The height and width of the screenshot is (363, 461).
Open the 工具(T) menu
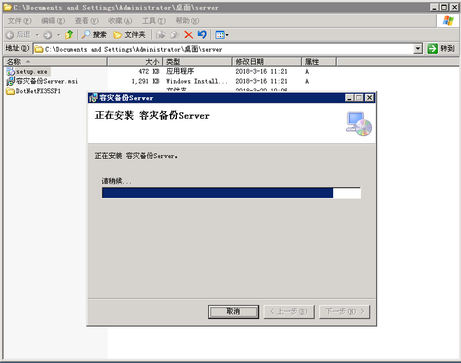(153, 21)
